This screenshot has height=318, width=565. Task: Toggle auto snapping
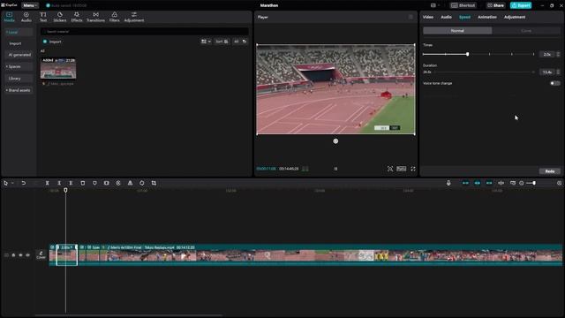pos(478,183)
